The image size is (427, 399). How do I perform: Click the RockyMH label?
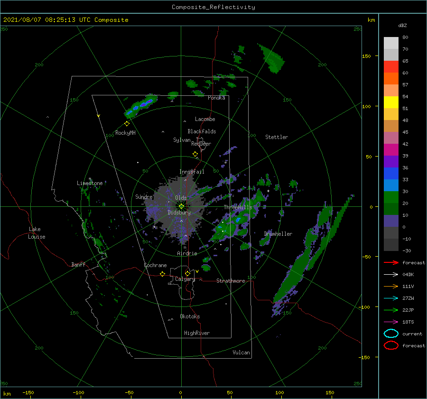125,133
